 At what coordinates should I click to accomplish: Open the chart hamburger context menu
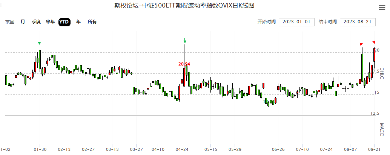[382, 8]
